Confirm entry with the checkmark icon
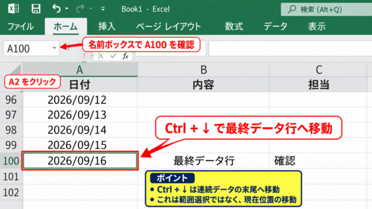The height and width of the screenshot is (209, 372). click(x=113, y=56)
